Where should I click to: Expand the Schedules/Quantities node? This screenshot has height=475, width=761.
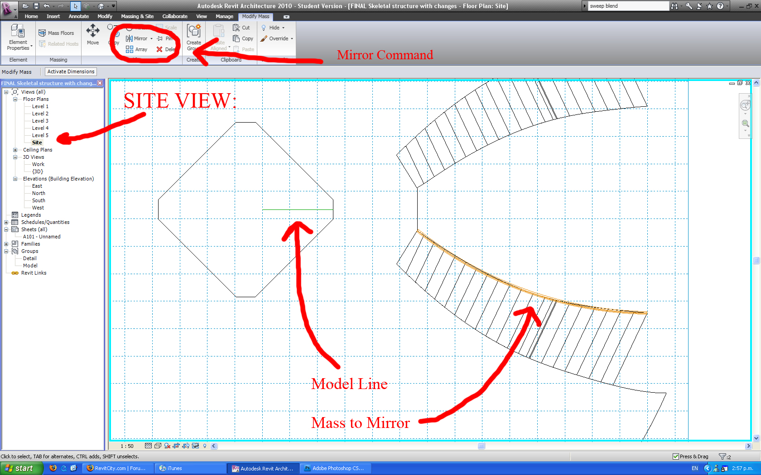point(6,222)
